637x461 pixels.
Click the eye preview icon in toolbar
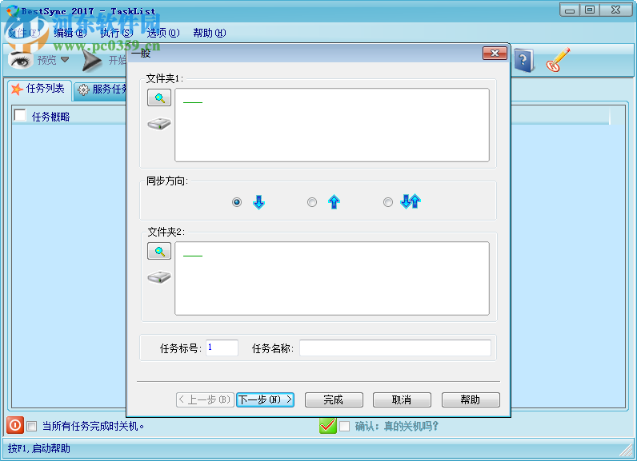click(x=21, y=60)
